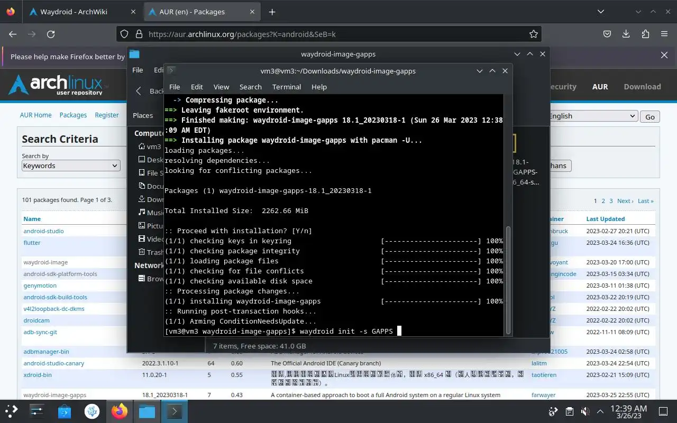Open Terminal menu in terminal menubar
The width and height of the screenshot is (677, 423).
287,87
